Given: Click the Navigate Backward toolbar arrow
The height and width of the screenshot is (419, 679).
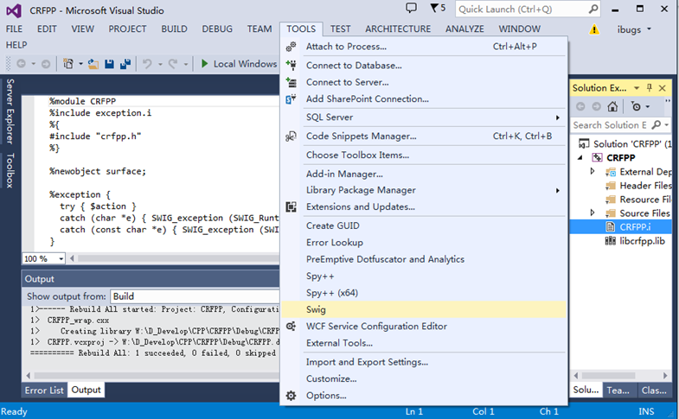Looking at the screenshot, I should [x=21, y=64].
